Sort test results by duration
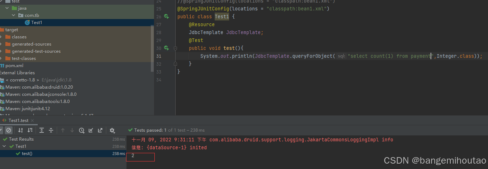The image size is (488, 169). [x=30, y=130]
